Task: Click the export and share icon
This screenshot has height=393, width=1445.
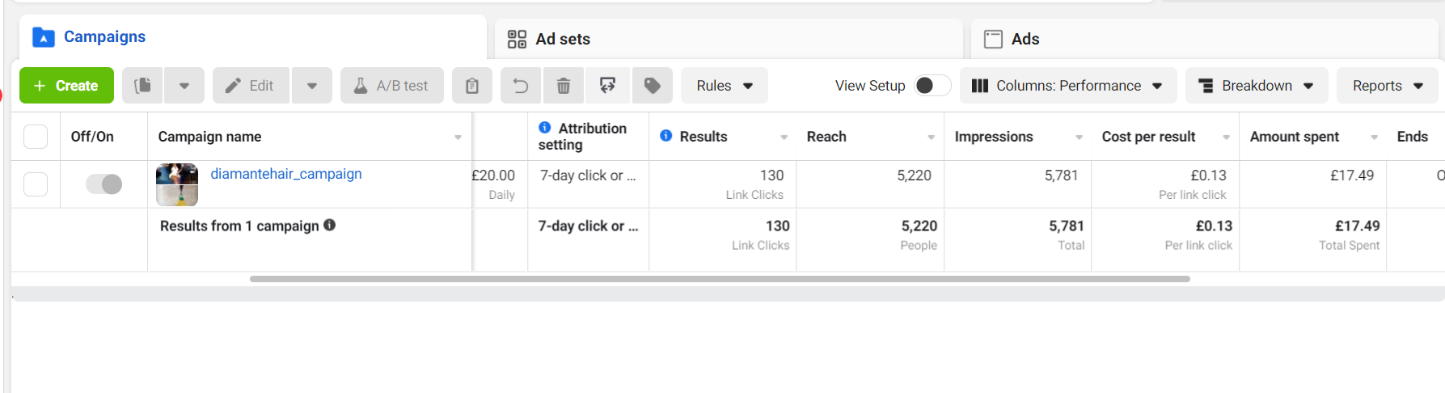Action: tap(607, 86)
